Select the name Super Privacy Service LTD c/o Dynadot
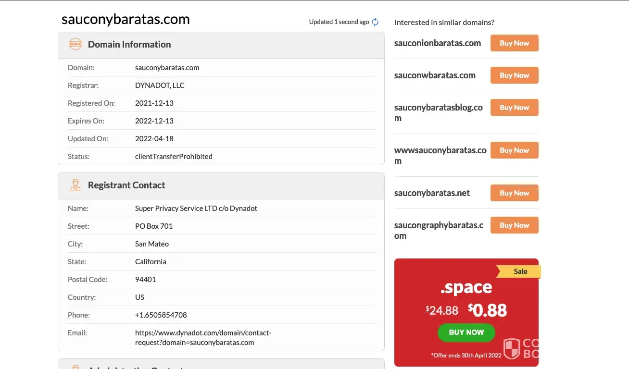This screenshot has width=629, height=369. tap(196, 209)
